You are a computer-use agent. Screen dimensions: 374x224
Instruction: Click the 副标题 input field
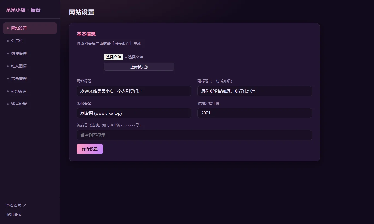(255, 91)
